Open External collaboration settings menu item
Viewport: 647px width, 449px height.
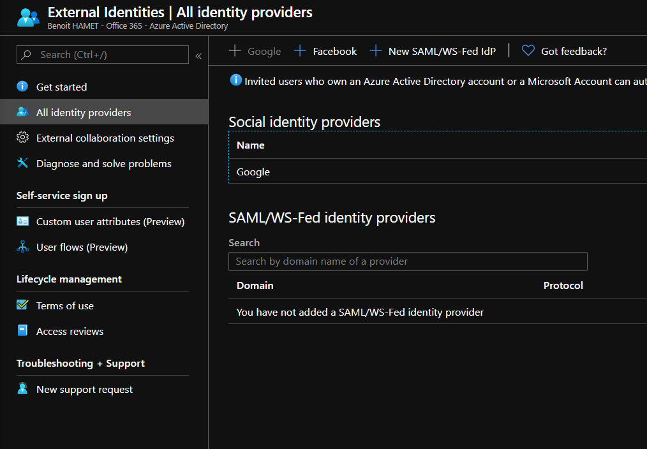(105, 138)
